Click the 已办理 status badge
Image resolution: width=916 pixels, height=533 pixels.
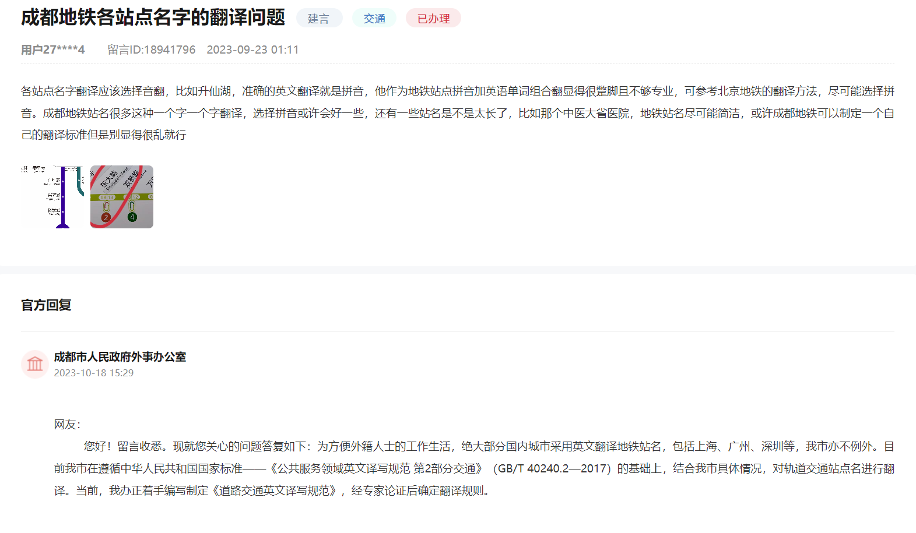point(433,19)
